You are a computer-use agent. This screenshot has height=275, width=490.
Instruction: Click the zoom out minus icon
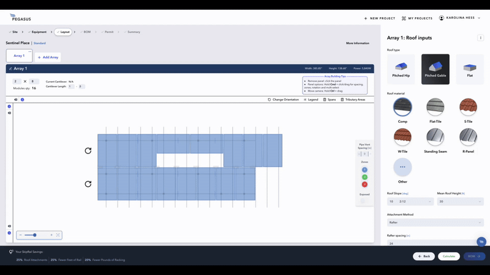pyautogui.click(x=21, y=235)
